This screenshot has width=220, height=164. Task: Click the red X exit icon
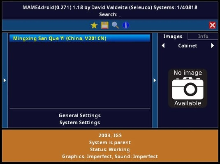pyautogui.click(x=213, y=25)
